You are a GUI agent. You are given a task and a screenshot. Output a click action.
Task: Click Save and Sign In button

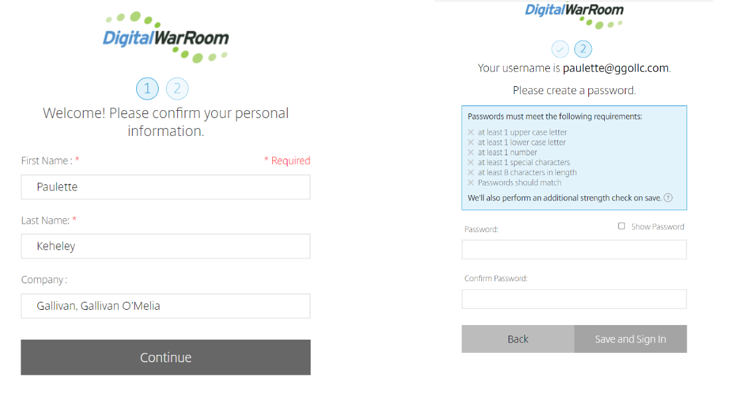pyautogui.click(x=630, y=339)
